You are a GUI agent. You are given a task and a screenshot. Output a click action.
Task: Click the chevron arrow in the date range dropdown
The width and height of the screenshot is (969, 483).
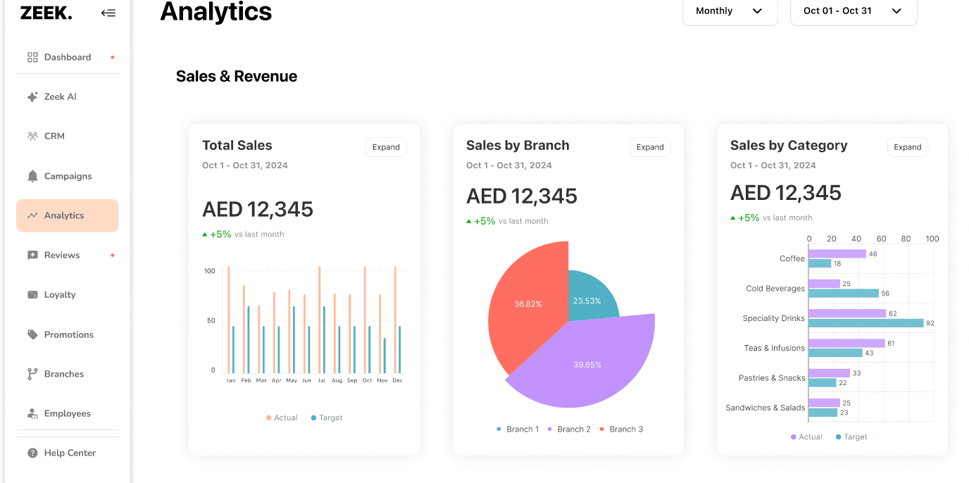coord(897,11)
